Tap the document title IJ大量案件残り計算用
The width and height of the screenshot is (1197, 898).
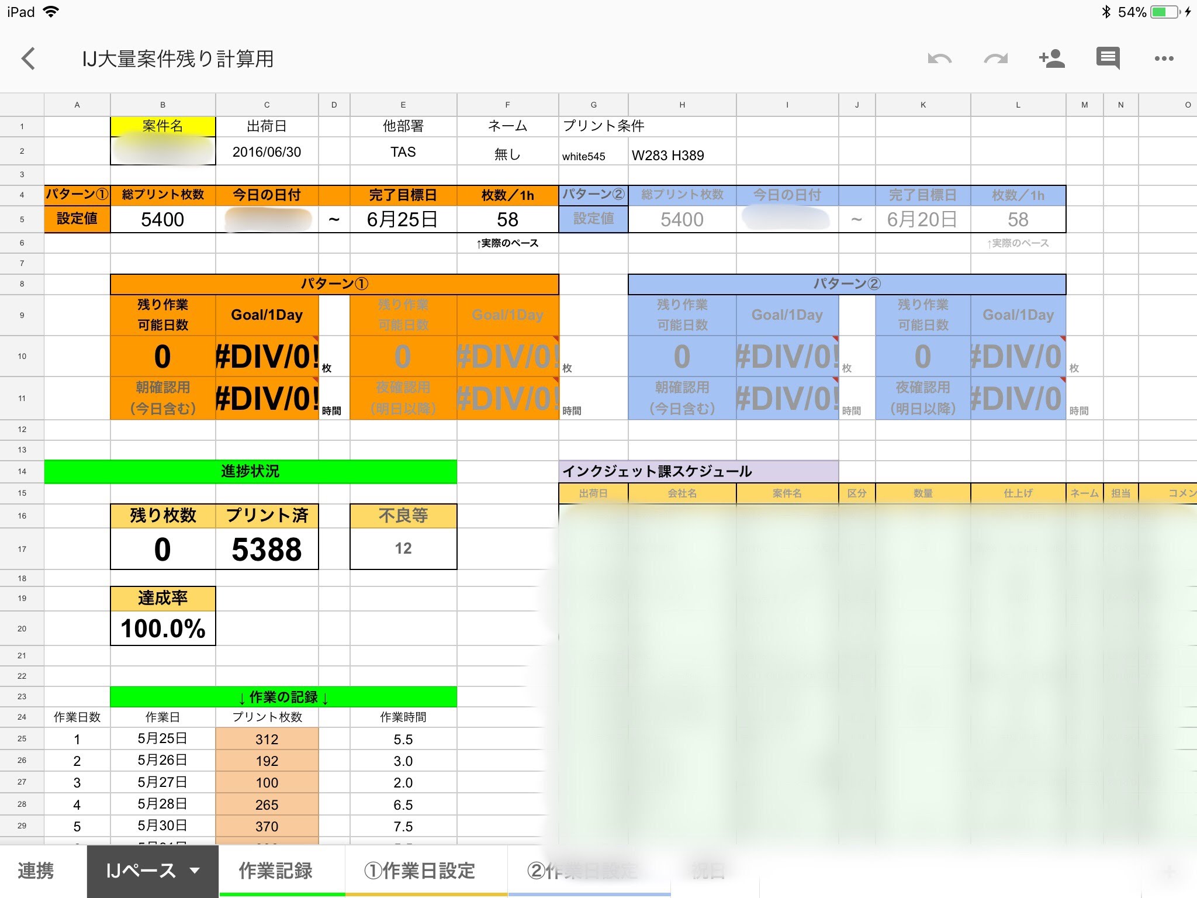point(178,59)
